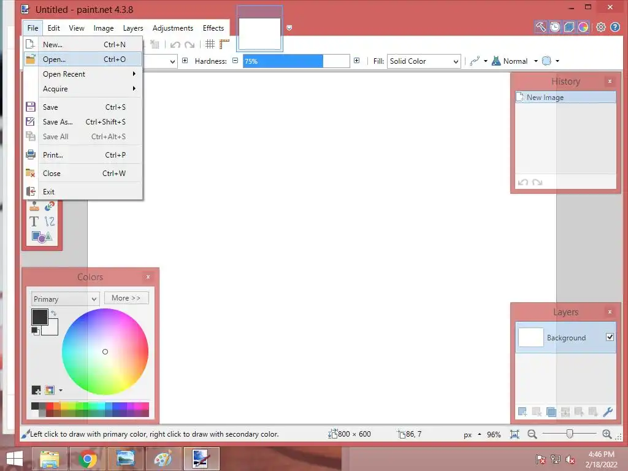Toggle Background layer visibility checkbox
This screenshot has width=628, height=471.
click(610, 337)
